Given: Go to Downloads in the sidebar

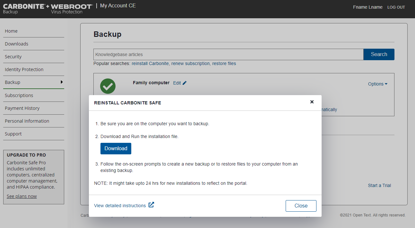Looking at the screenshot, I should 17,44.
